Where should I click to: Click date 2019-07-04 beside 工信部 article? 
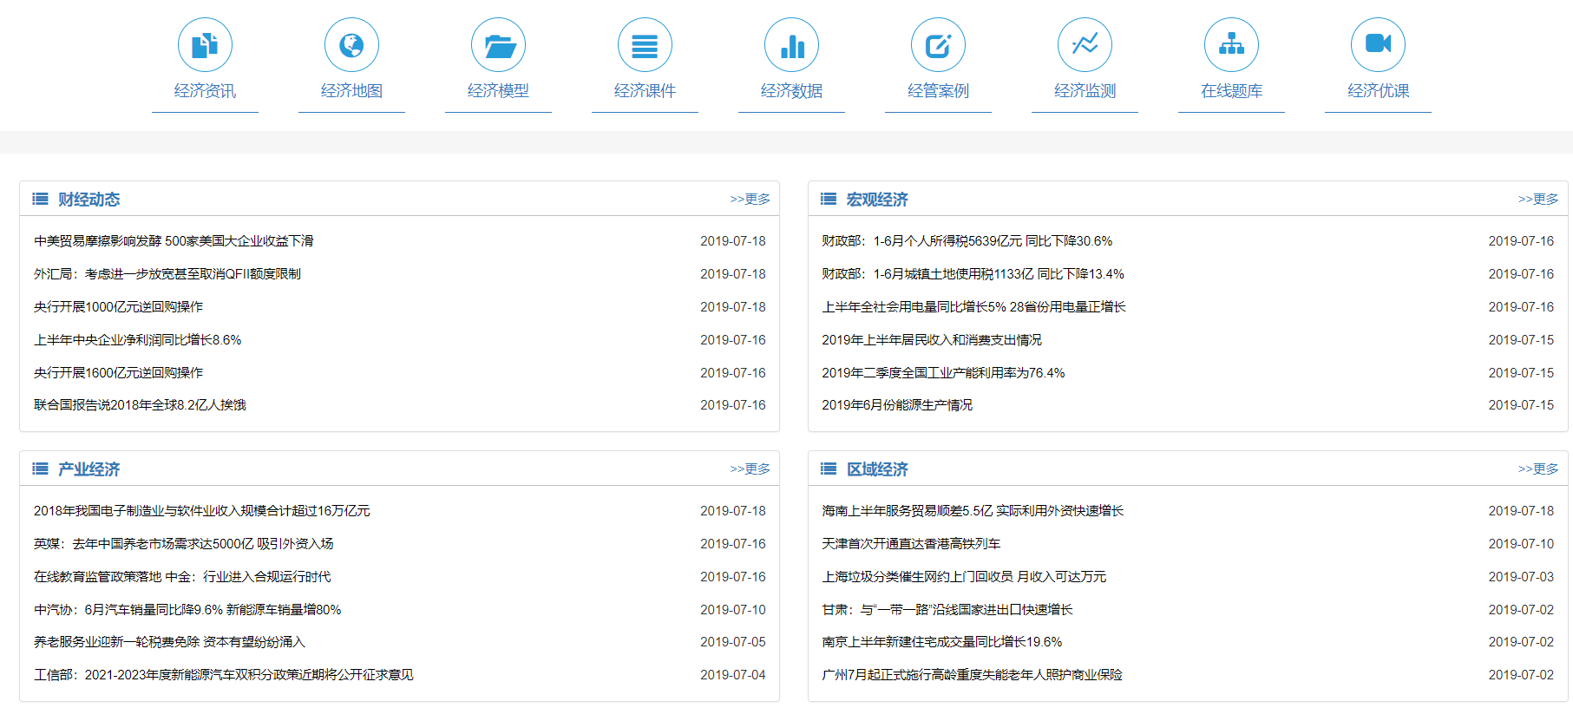pos(733,675)
